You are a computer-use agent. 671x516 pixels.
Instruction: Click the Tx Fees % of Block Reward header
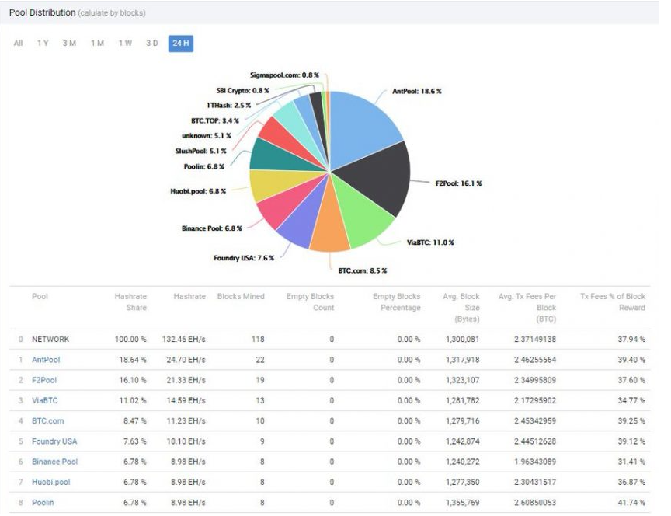pos(613,302)
